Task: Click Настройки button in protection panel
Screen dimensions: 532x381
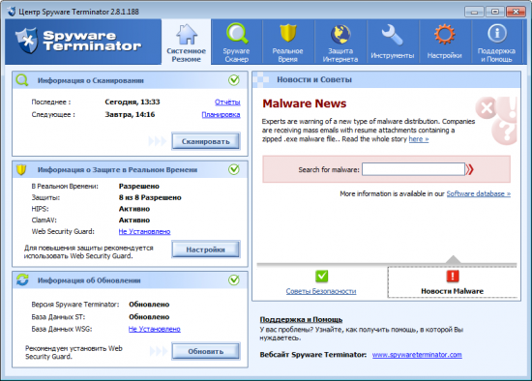Action: (x=206, y=249)
